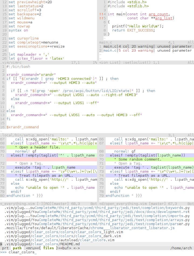Click 'set completeopt=menuone' line
194x256 pixels.
coord(33,42)
